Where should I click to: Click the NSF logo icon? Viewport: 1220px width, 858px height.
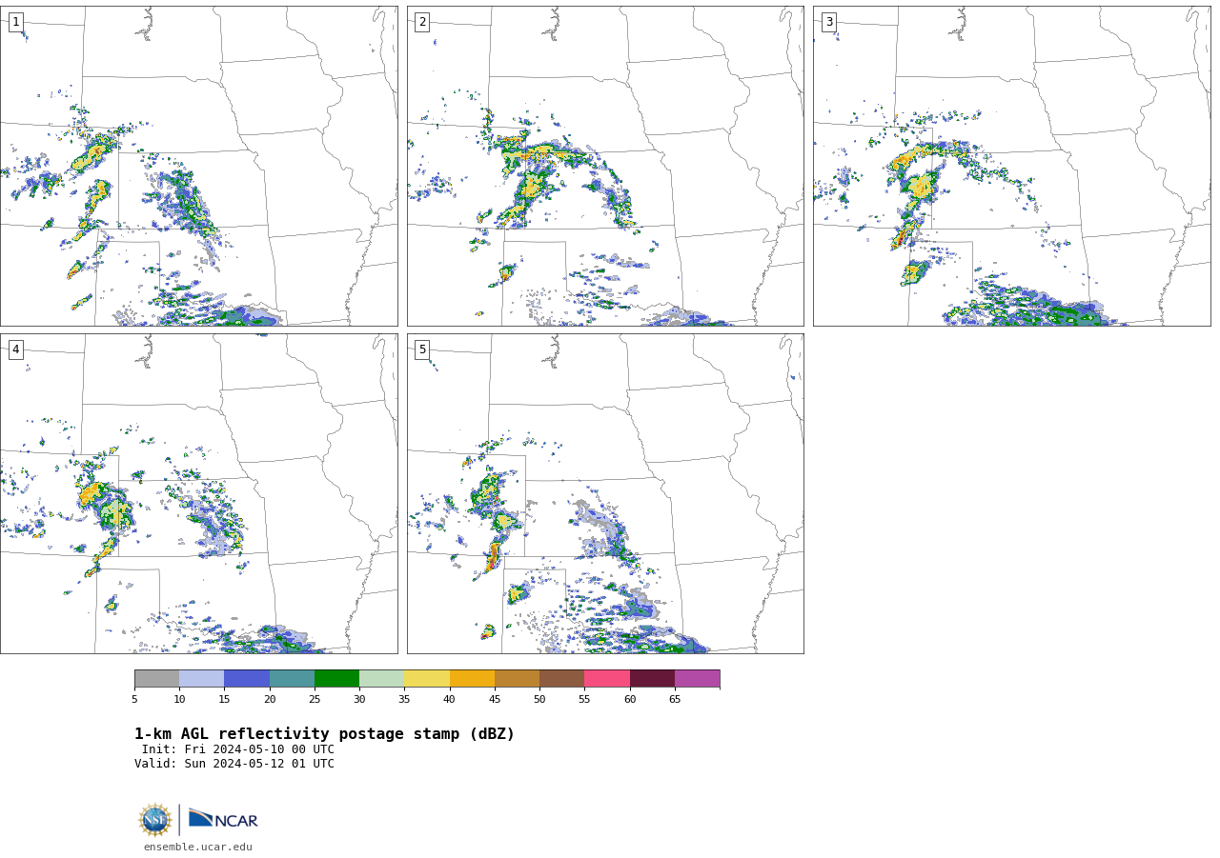click(x=155, y=820)
